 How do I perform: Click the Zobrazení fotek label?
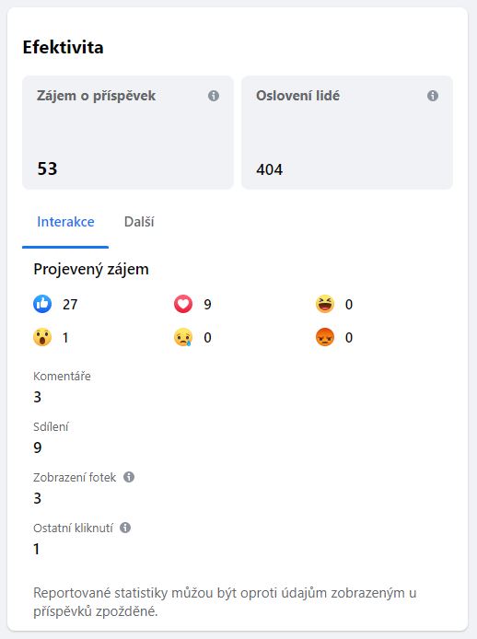(x=75, y=477)
